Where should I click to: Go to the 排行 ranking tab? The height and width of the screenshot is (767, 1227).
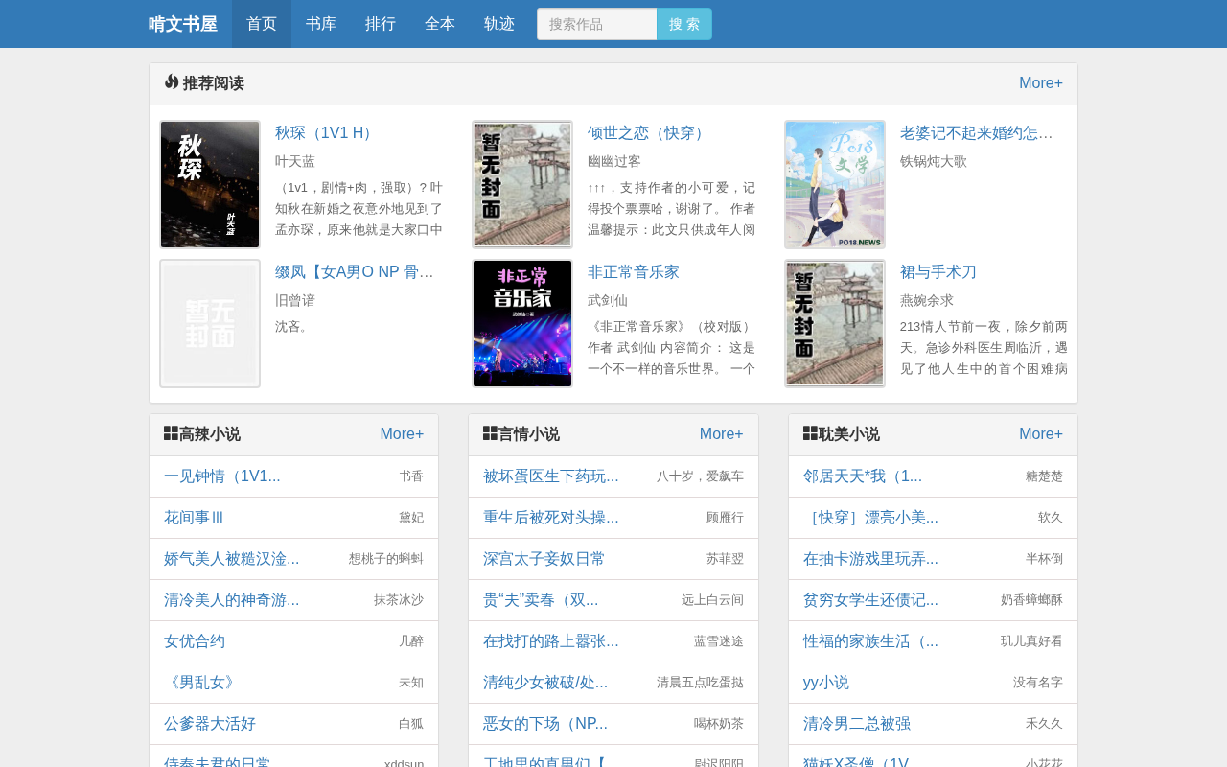click(381, 24)
